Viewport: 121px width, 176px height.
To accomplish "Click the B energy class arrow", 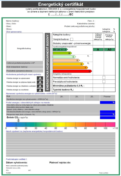I will click(62, 53).
